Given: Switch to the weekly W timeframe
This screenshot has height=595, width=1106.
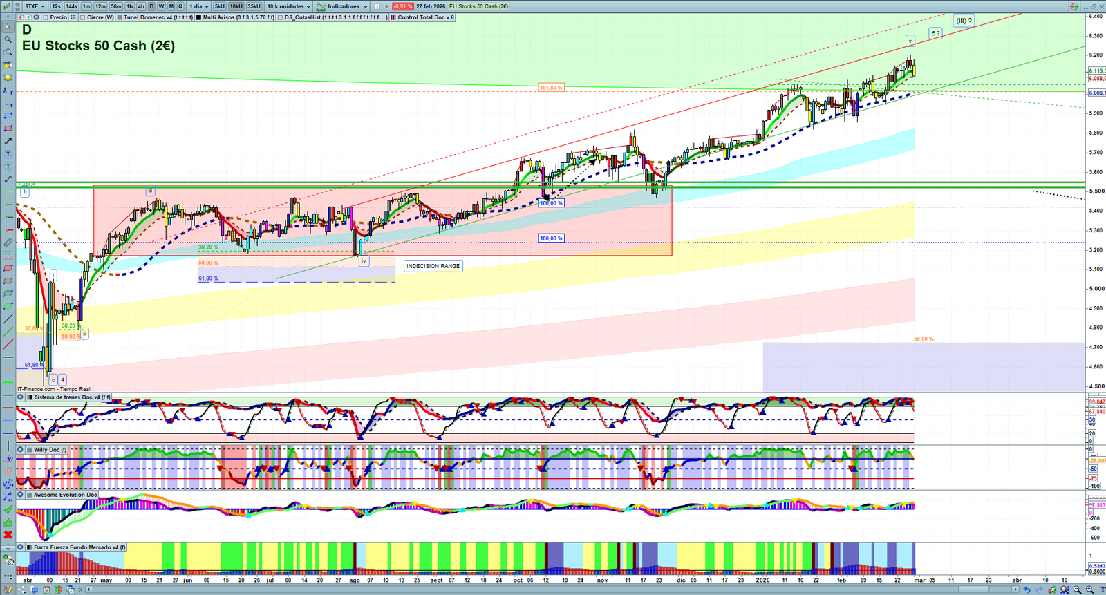Looking at the screenshot, I should coord(161,6).
